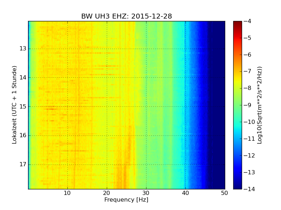Click the colorbar tick label −9
This screenshot has width=281, height=210.
[248, 105]
